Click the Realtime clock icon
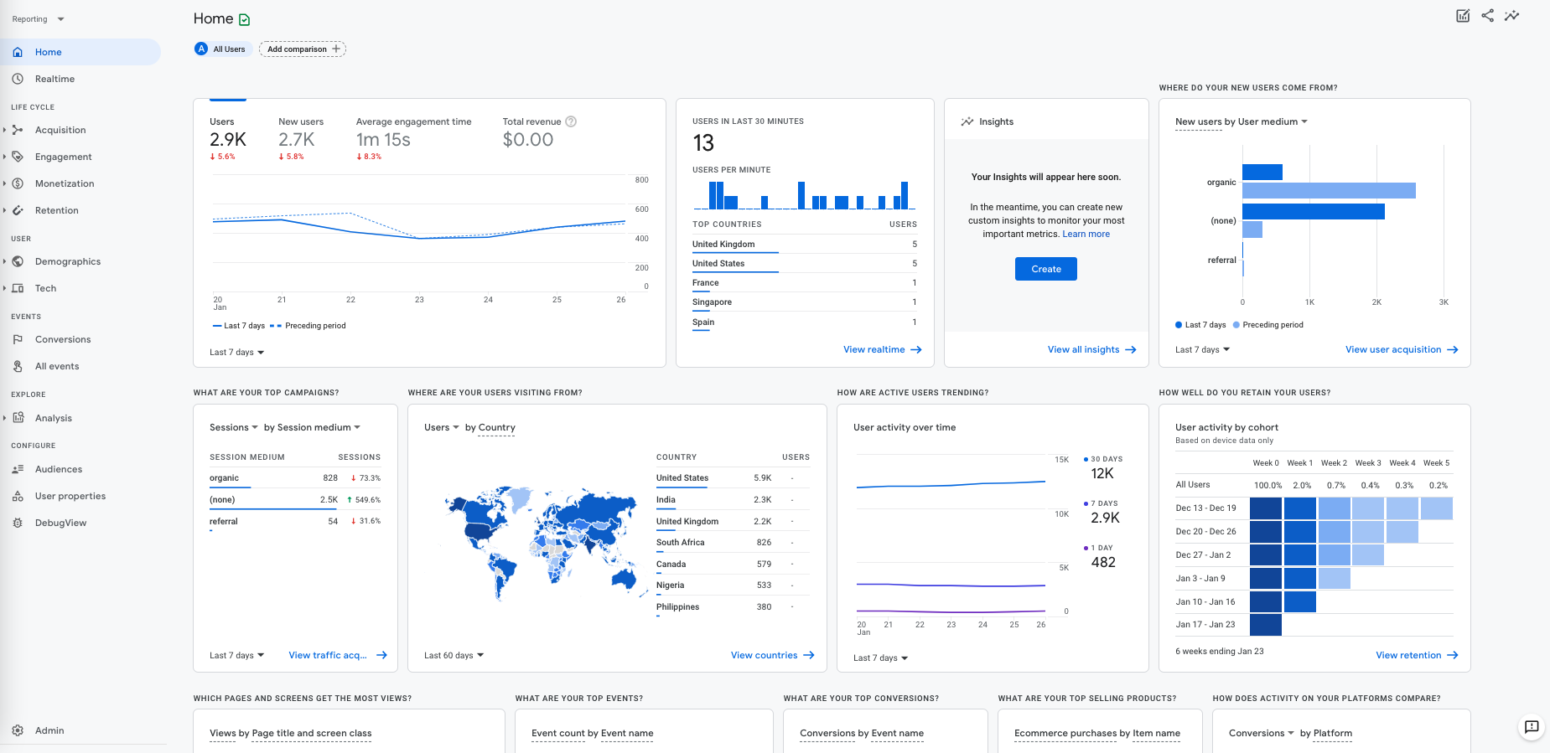This screenshot has width=1550, height=753. pos(18,79)
